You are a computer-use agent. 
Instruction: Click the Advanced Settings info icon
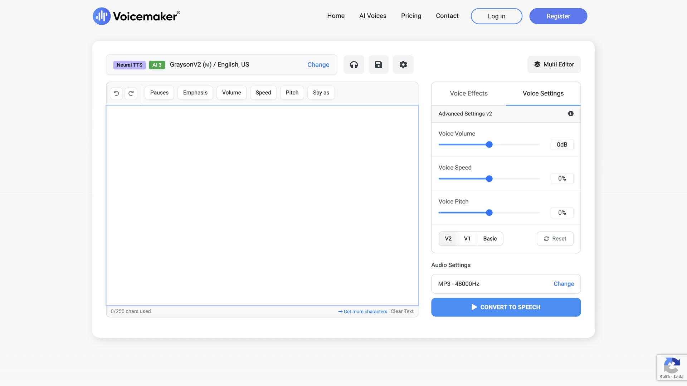571,114
